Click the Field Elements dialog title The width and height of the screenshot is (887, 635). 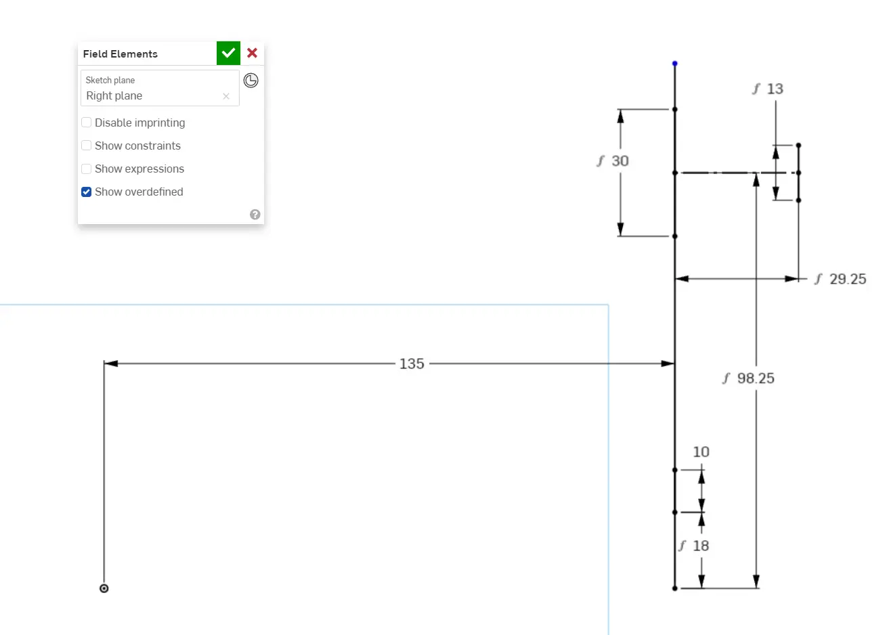point(121,54)
